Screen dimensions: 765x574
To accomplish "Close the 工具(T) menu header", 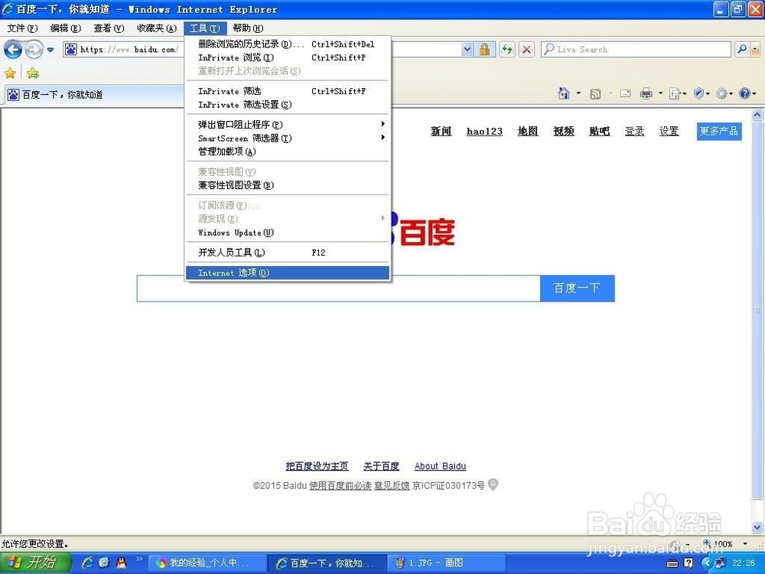I will pos(205,28).
